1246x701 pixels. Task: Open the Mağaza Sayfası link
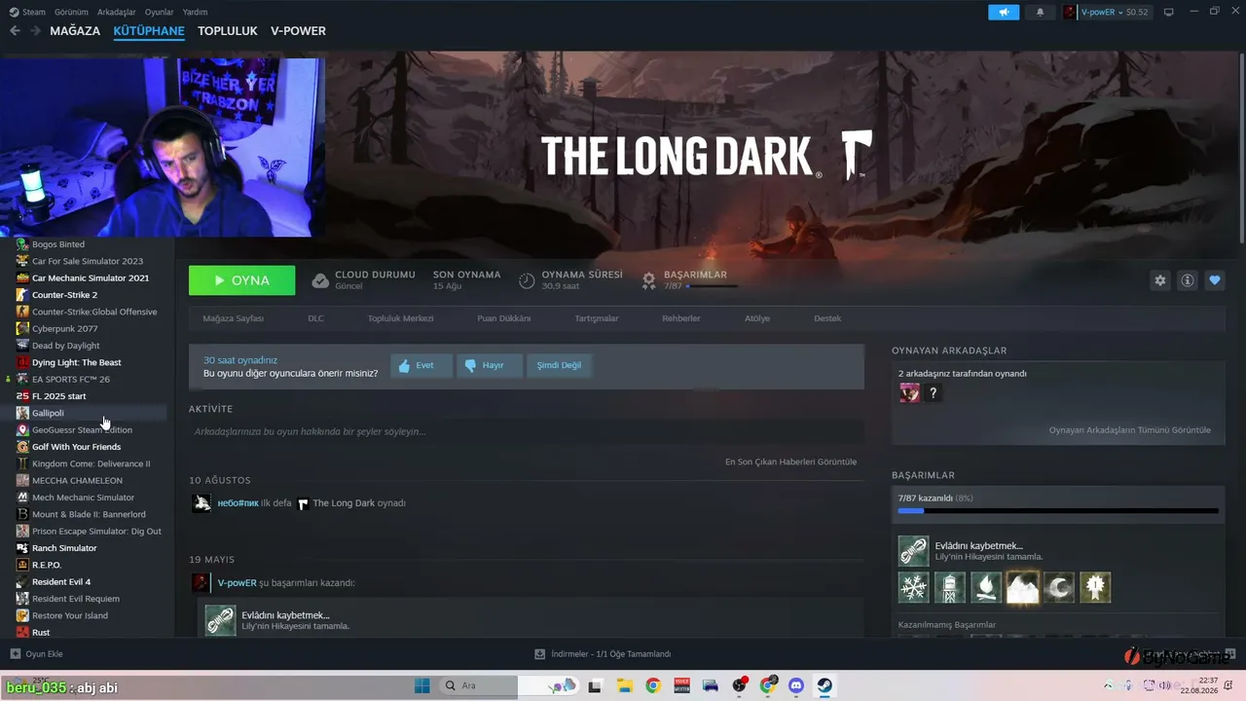pos(233,318)
